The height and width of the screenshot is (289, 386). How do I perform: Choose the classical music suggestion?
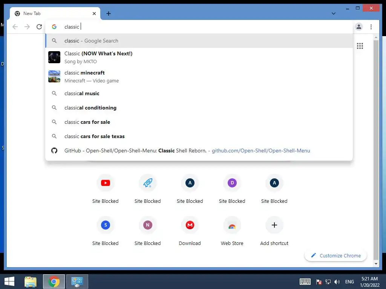click(199, 93)
